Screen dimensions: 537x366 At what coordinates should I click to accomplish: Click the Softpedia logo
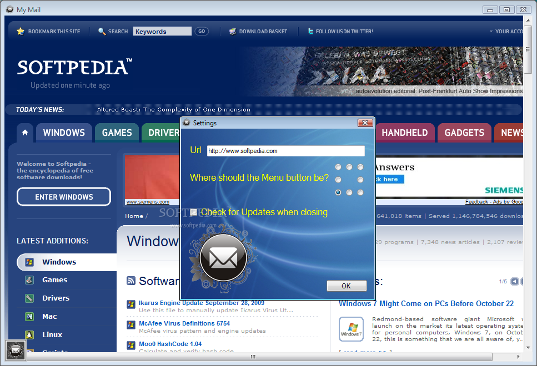pos(74,67)
